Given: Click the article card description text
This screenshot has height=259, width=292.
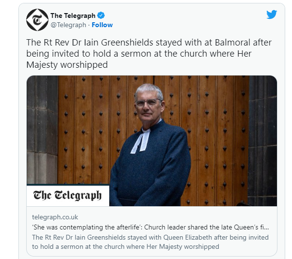Looking at the screenshot, I should click(150, 242).
